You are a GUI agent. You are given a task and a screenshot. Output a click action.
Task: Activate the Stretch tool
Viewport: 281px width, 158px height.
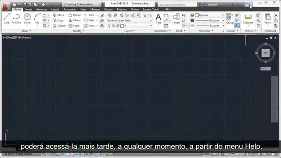pyautogui.click(x=59, y=25)
